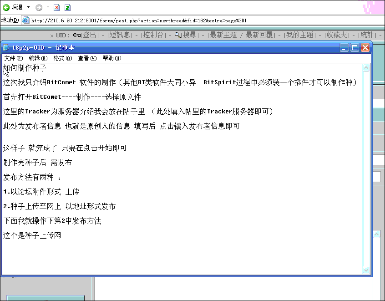
Task: Click the line '发布方法有两种 :'
Action: [x=32, y=177]
